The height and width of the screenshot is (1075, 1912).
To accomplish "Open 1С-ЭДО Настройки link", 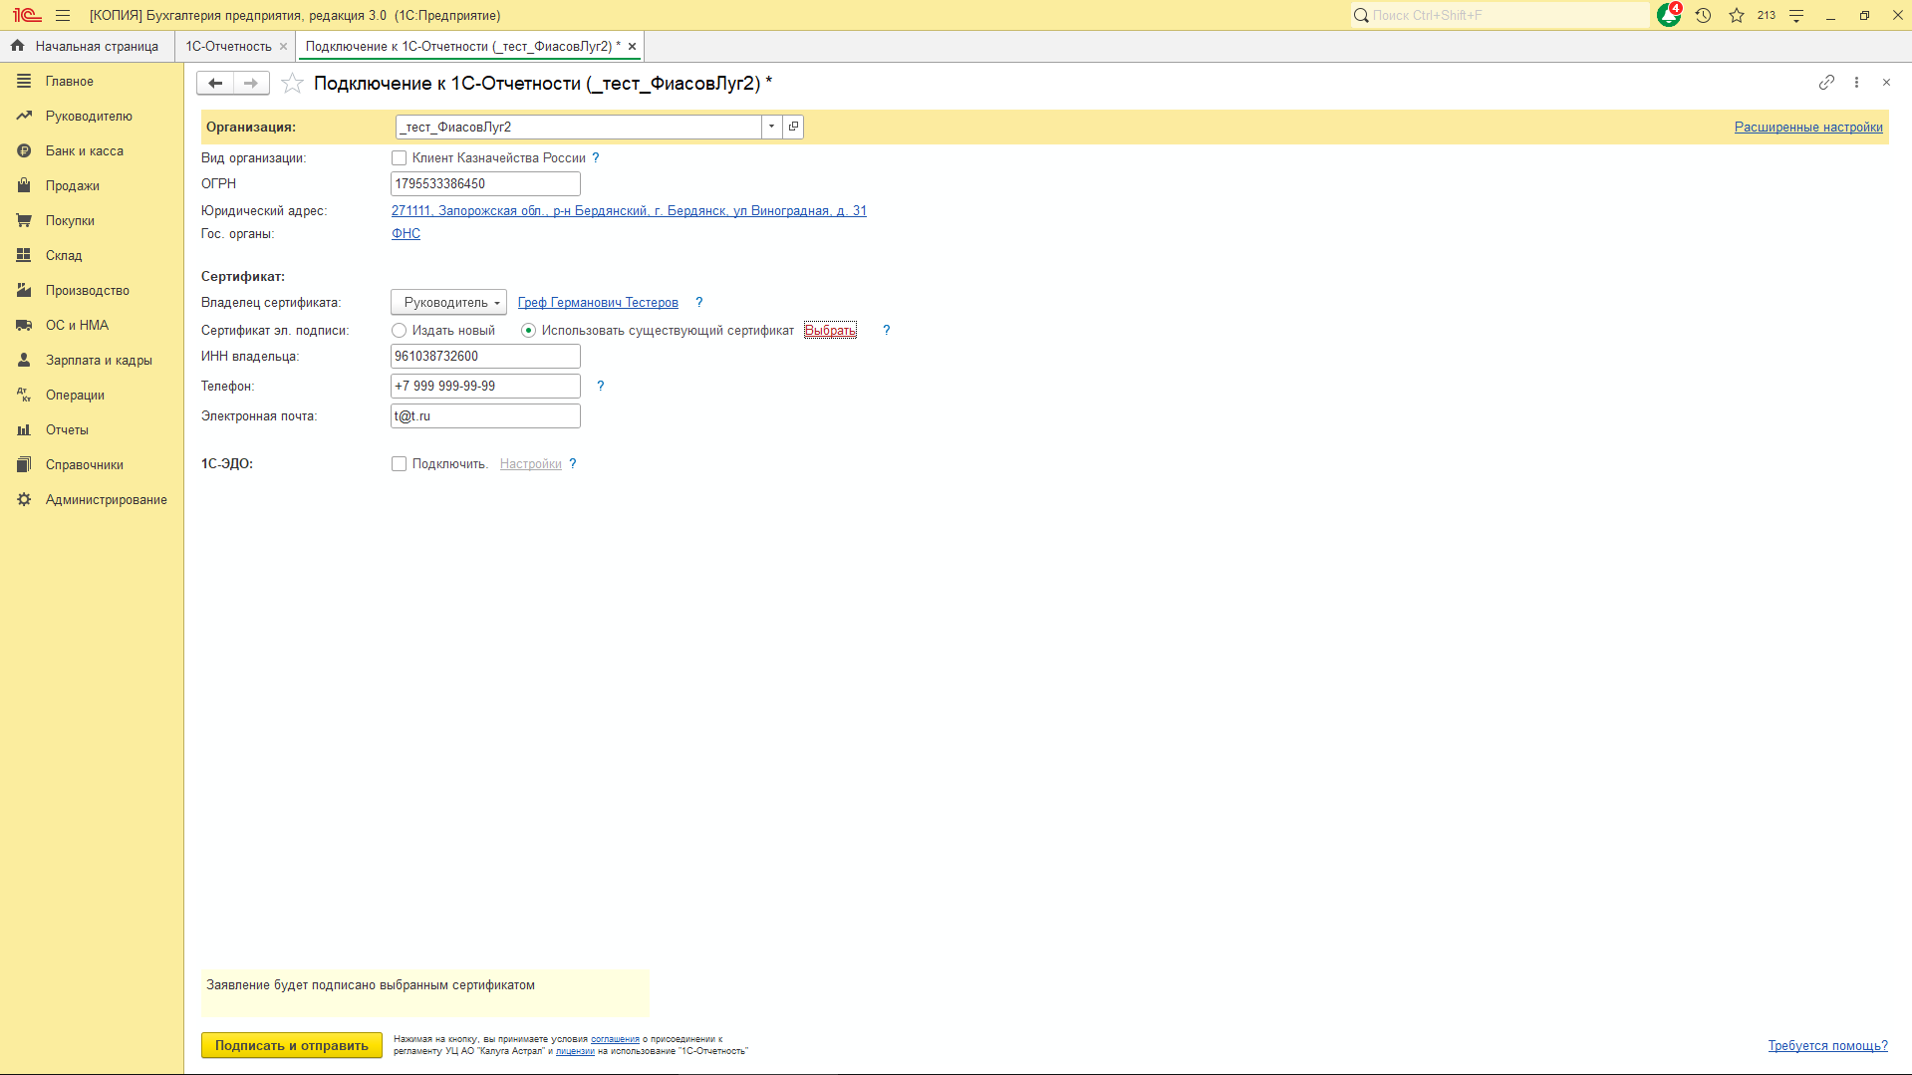I will 530,463.
